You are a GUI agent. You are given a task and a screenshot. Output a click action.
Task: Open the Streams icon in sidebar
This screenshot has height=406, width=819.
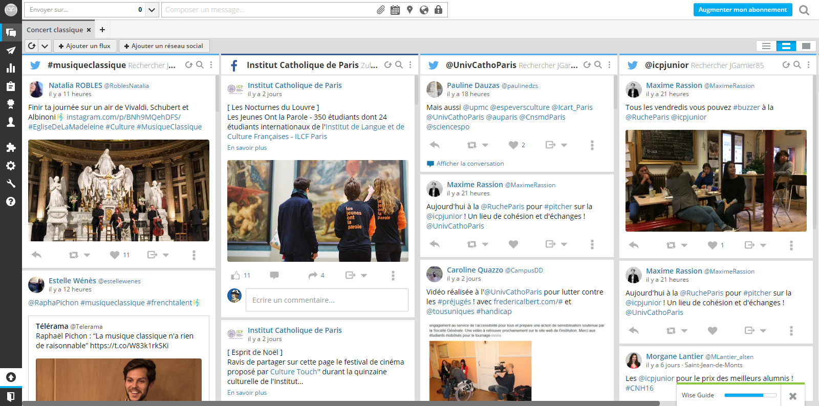(x=11, y=33)
